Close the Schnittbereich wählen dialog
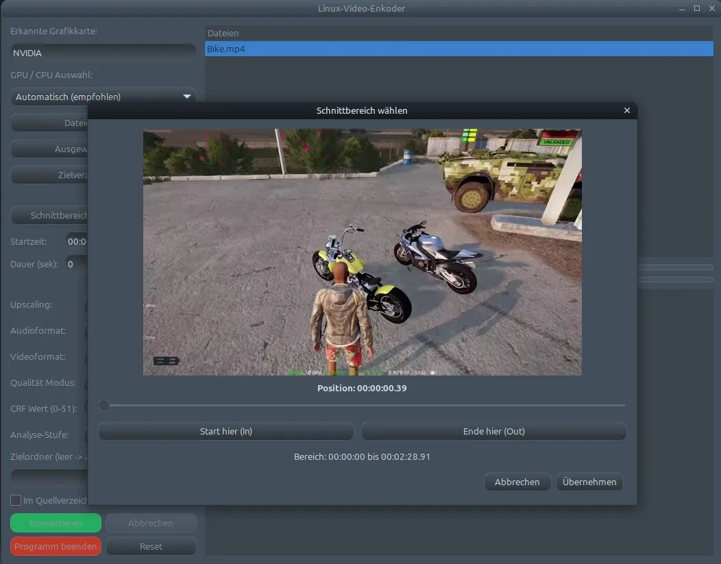Screen dimensions: 721x564 [626, 110]
